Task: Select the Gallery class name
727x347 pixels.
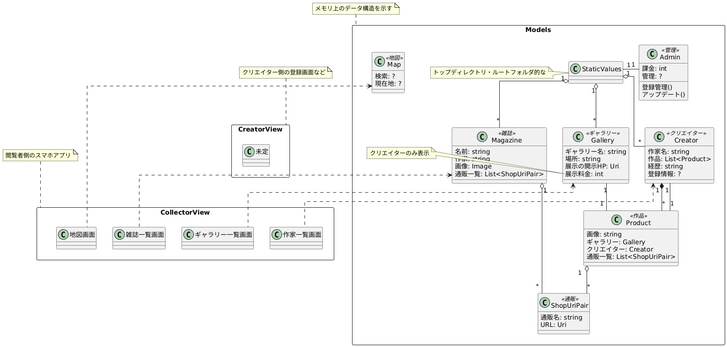Action: coord(602,140)
